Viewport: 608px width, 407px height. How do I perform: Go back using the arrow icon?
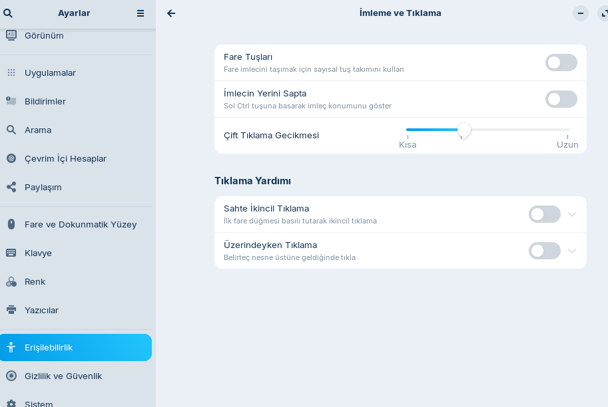click(x=171, y=13)
